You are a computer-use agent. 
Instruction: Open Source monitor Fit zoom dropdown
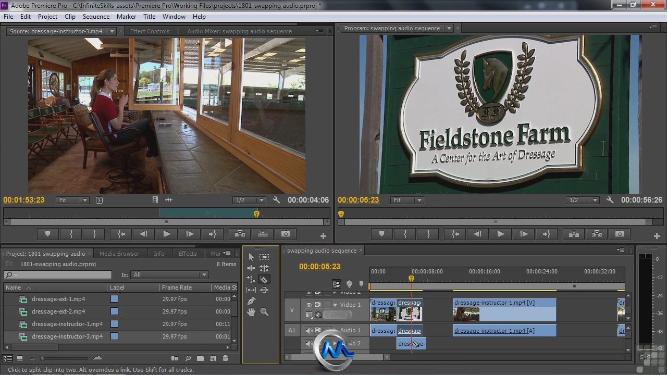coord(73,200)
